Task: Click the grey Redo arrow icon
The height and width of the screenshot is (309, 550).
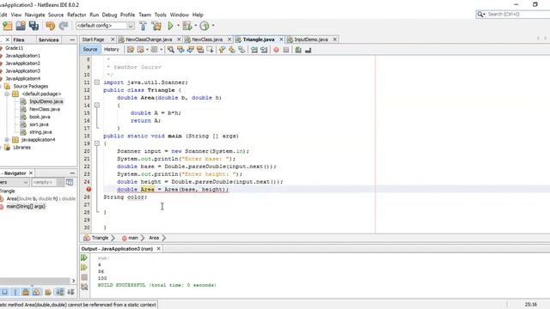Action: coord(63,26)
